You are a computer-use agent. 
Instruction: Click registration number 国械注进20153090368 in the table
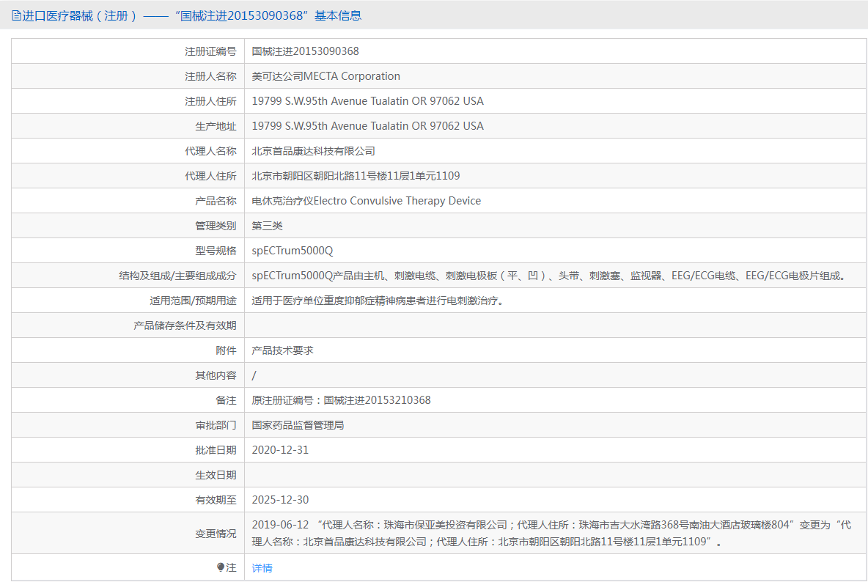[305, 51]
